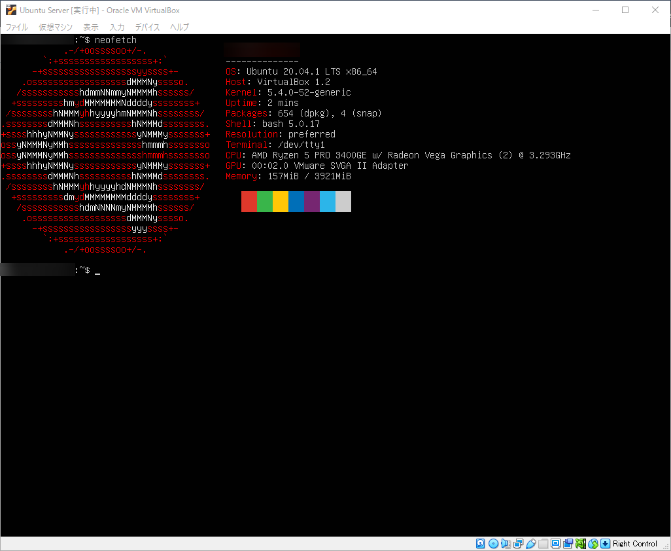Viewport: 671px width, 551px height.
Task: Click the display status icon
Action: click(555, 543)
